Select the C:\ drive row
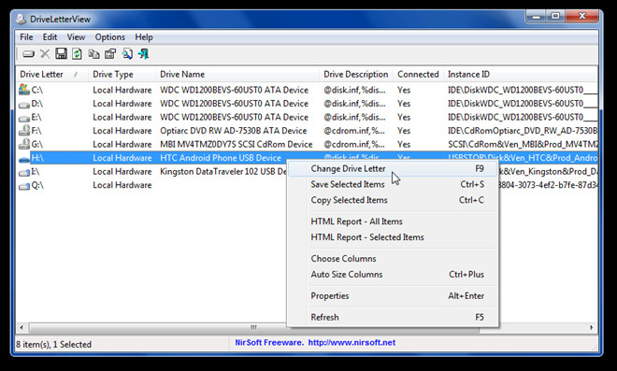 [x=307, y=90]
